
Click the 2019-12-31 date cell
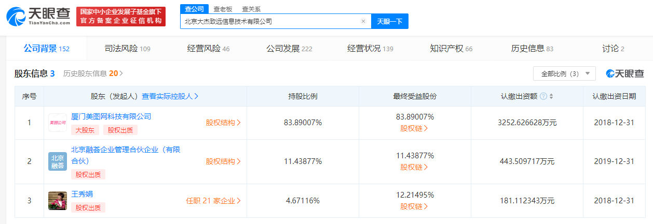click(x=615, y=161)
